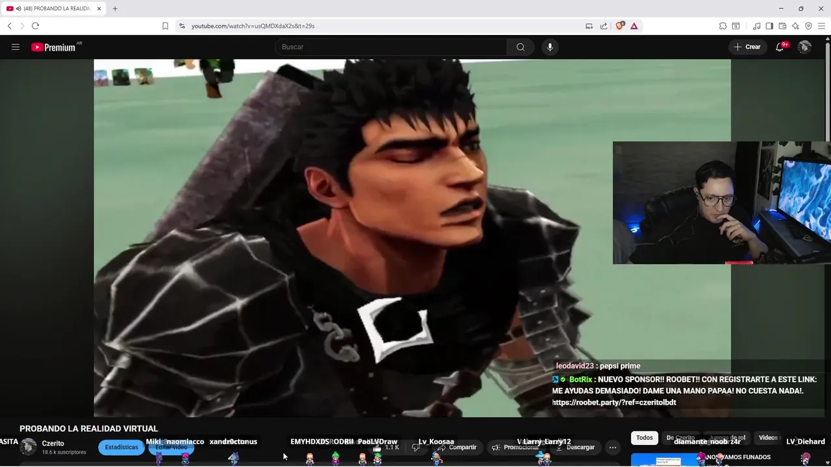The width and height of the screenshot is (831, 467).
Task: Dislike the video with thumbs down
Action: 416,448
